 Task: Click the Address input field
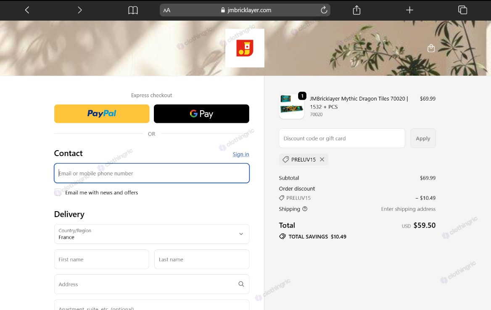152,284
